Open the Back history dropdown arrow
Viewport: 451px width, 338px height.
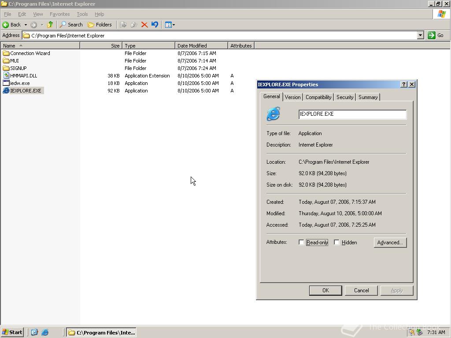[x=26, y=25]
